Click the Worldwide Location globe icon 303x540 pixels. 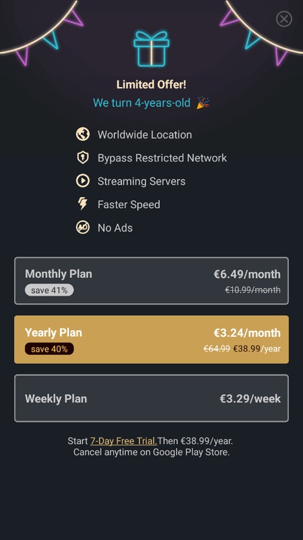point(82,134)
